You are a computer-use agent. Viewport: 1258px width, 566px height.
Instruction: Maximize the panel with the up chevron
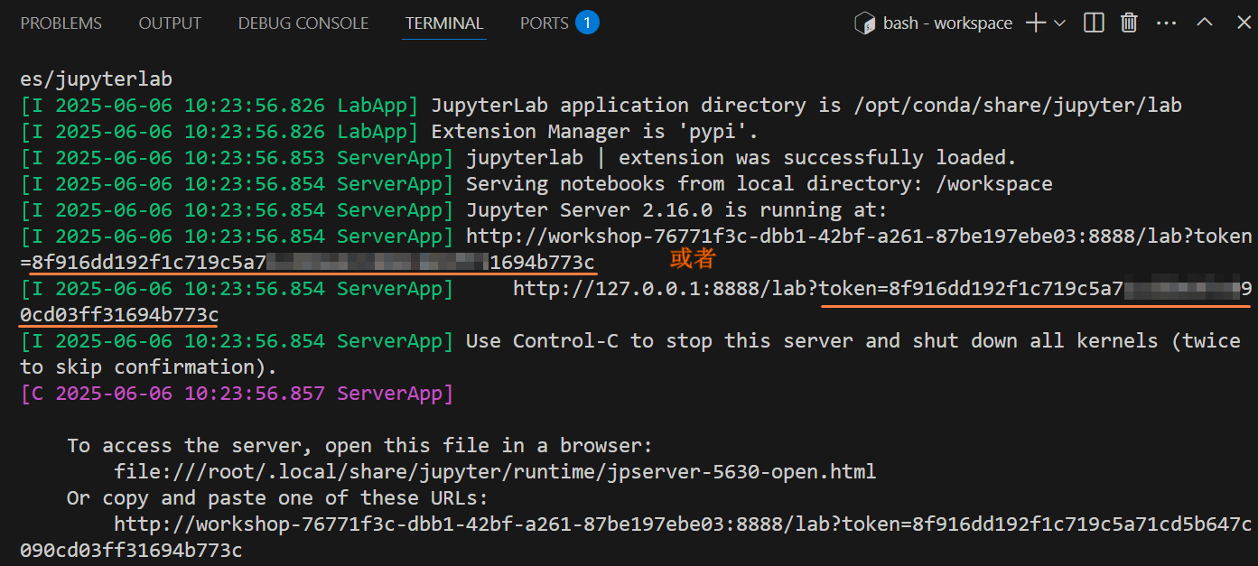tap(1205, 23)
